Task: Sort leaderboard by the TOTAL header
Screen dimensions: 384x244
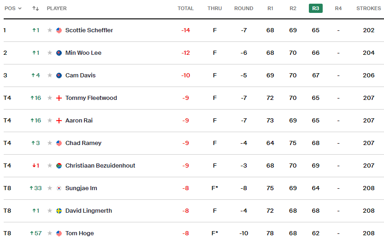Action: pyautogui.click(x=185, y=8)
